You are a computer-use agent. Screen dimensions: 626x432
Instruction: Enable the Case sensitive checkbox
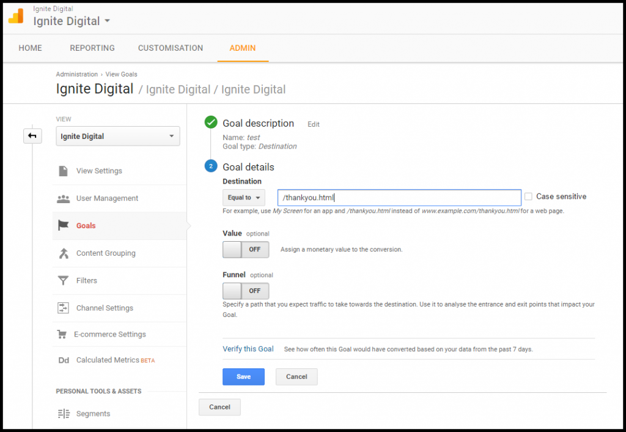pos(528,197)
